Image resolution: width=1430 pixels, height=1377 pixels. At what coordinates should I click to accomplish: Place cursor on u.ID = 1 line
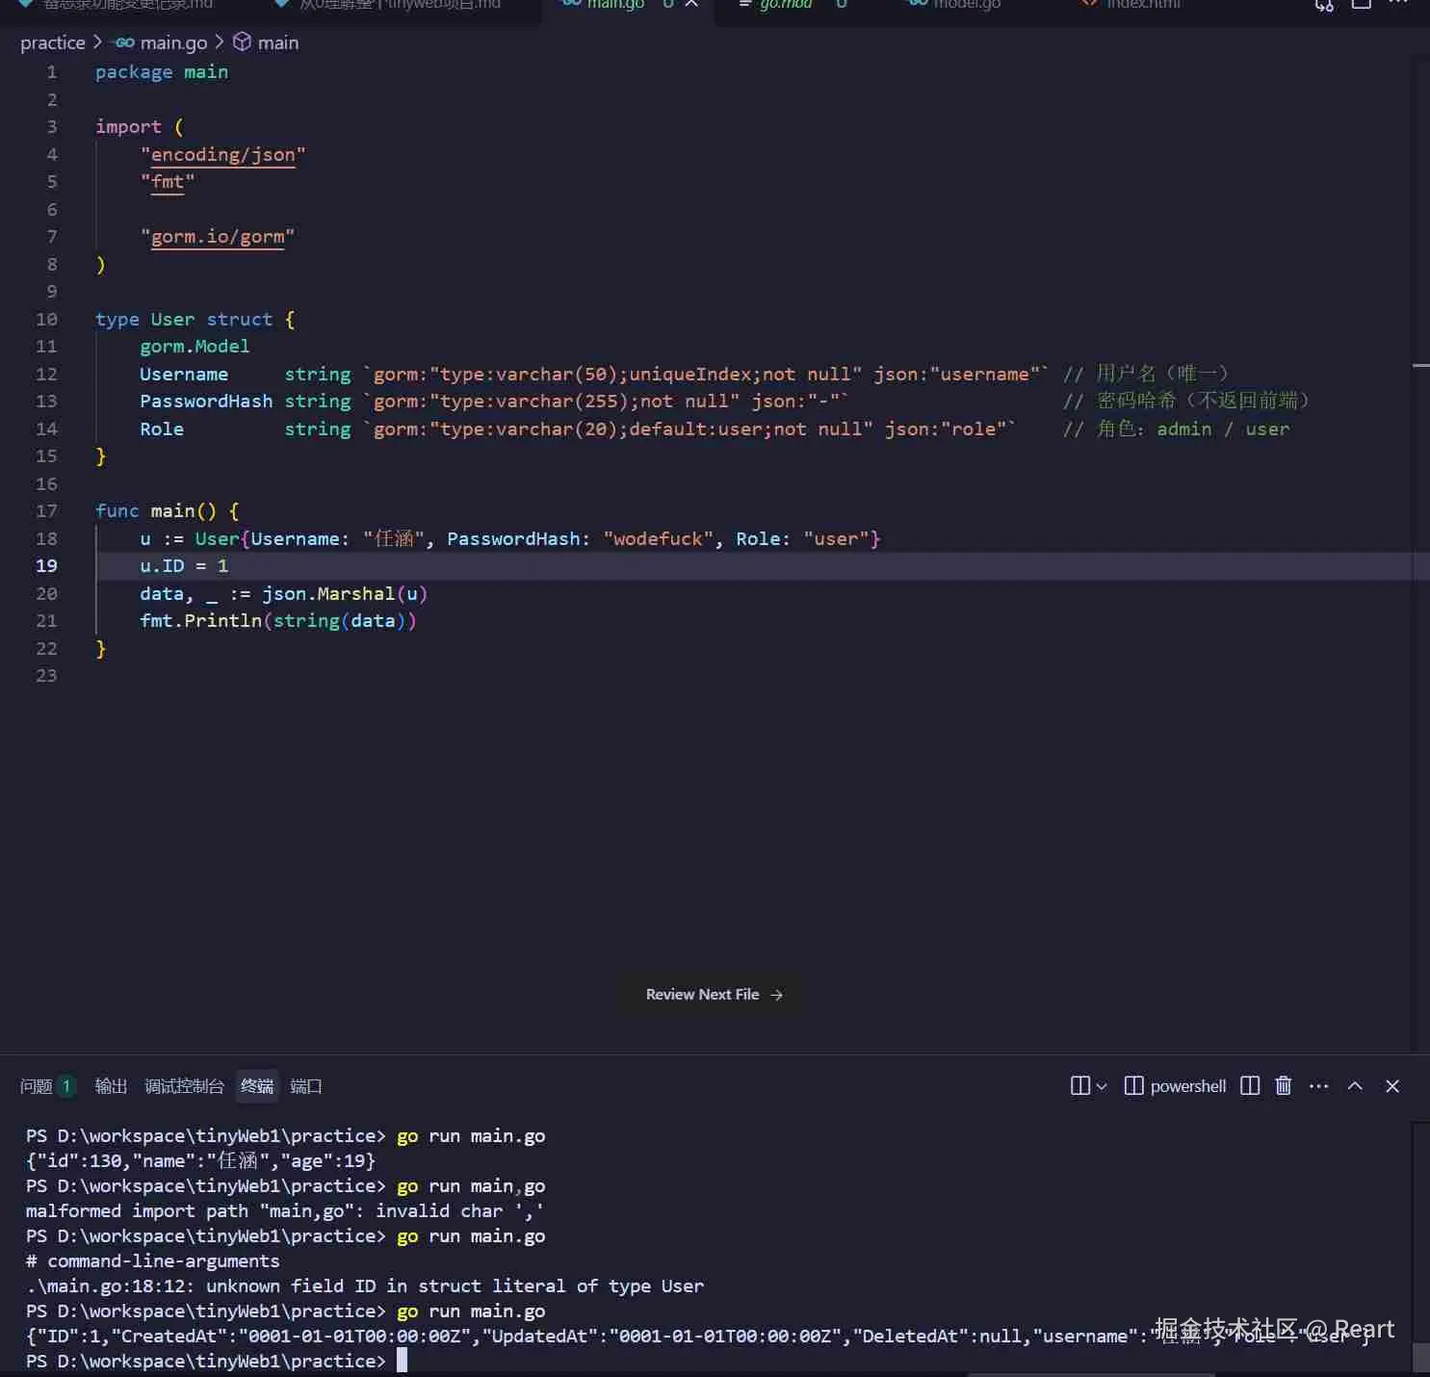click(x=184, y=566)
